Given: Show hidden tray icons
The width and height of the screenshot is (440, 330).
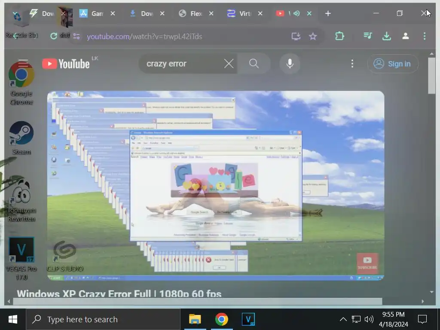Looking at the screenshot, I should point(343,319).
